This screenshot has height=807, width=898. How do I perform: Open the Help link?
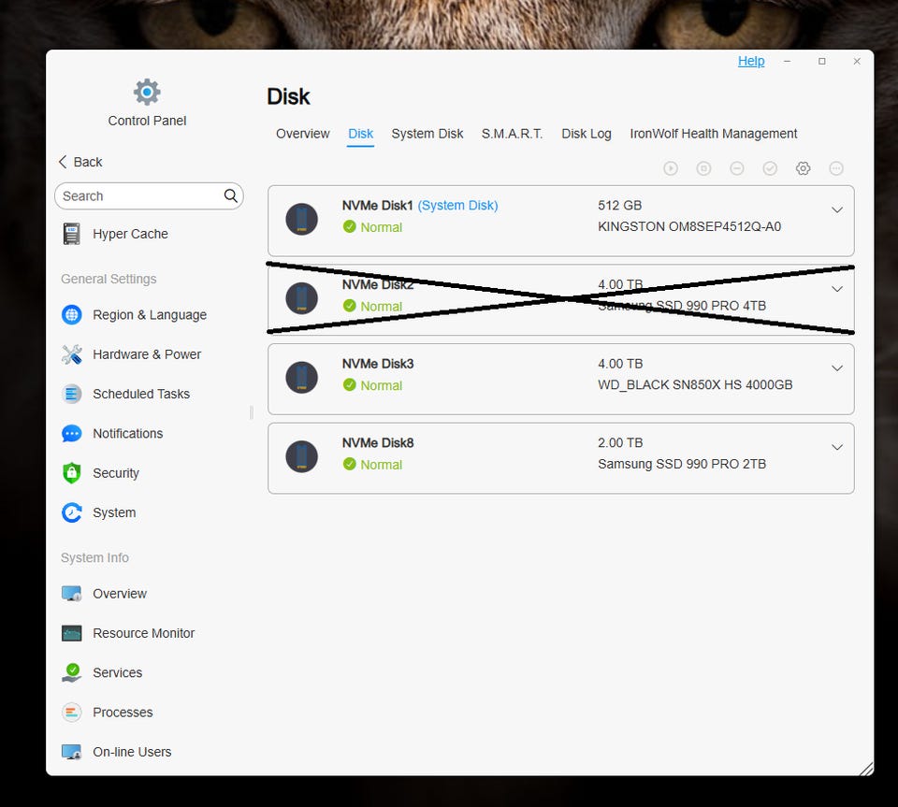tap(751, 61)
